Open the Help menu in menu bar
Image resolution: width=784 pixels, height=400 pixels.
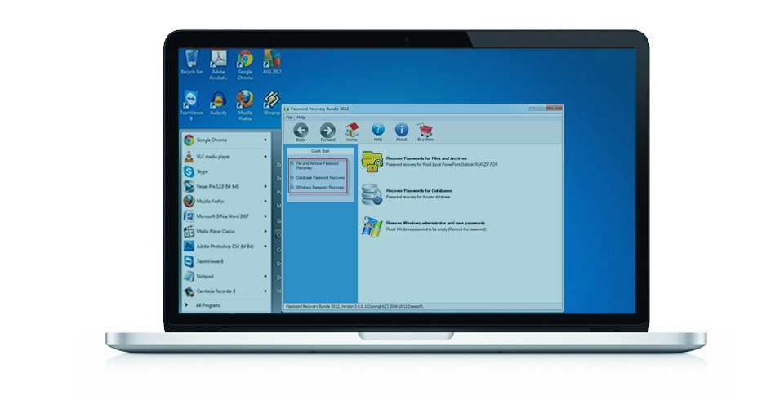point(301,118)
